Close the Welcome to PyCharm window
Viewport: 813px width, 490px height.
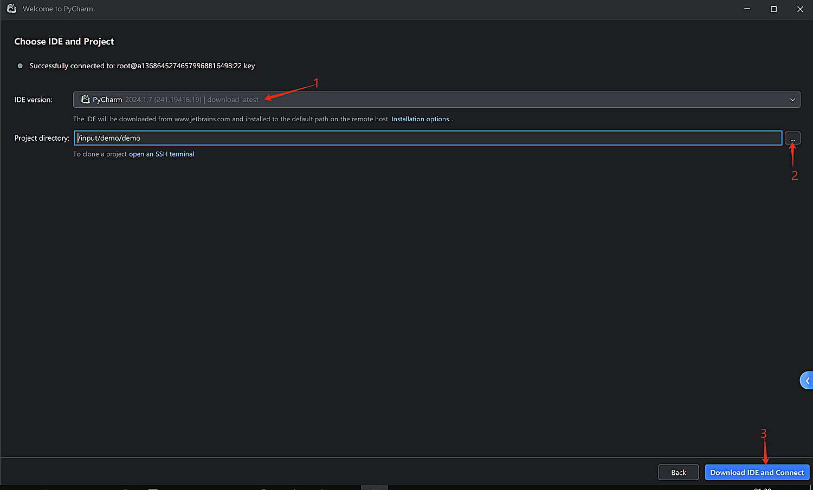[x=800, y=9]
